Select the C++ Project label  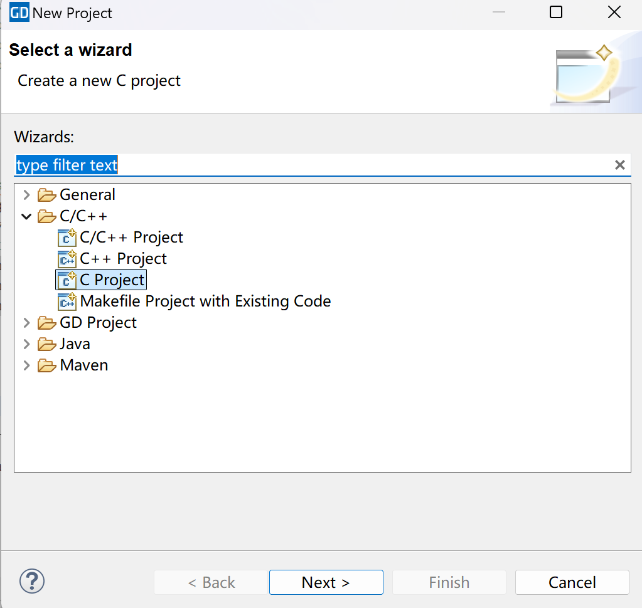point(123,259)
